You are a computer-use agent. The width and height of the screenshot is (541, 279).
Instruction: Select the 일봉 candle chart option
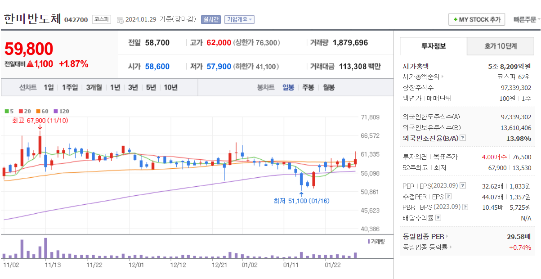click(288, 87)
